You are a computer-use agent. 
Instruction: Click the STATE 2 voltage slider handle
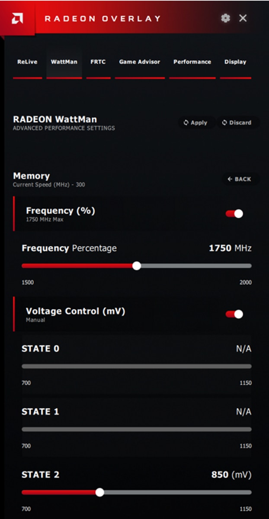[x=99, y=492]
